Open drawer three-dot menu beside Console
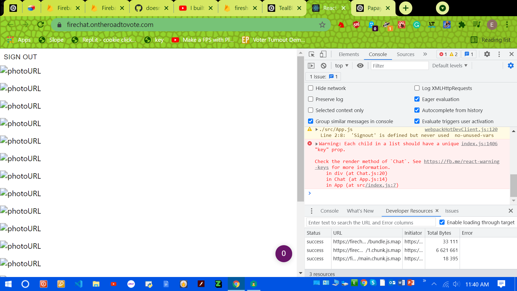This screenshot has height=291, width=517. pyautogui.click(x=312, y=211)
